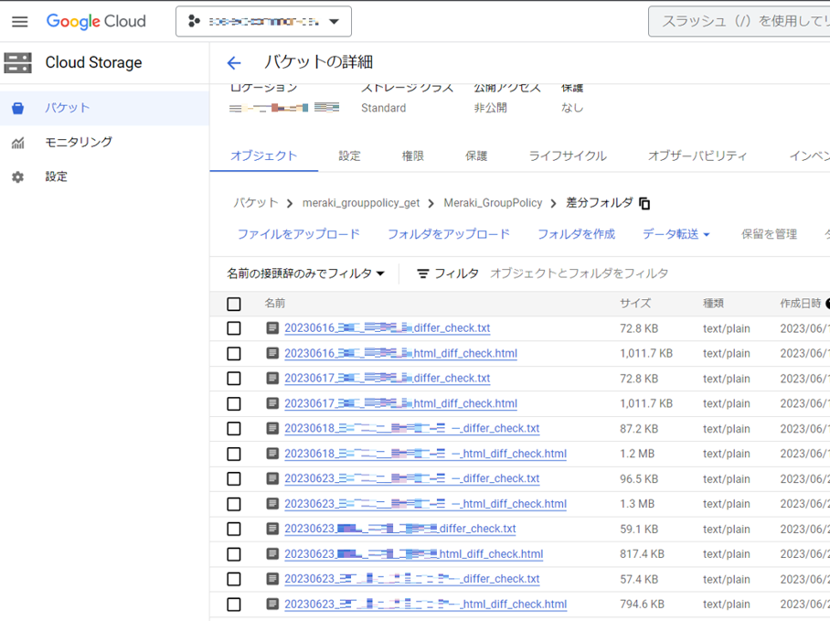Check the 59.1 KB differ_check.txt row
This screenshot has width=830, height=621.
(233, 529)
